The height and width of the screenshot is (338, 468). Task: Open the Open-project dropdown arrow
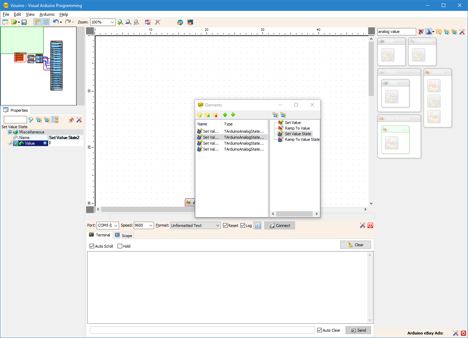[19, 22]
